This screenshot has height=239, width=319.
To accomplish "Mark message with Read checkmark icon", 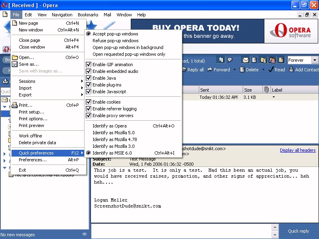I will click(x=271, y=70).
